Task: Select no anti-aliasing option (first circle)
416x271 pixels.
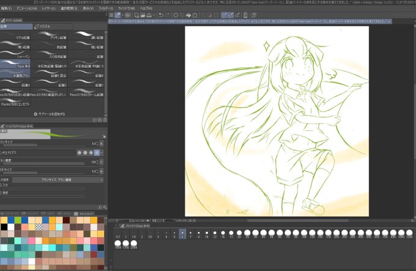Action: pos(80,153)
